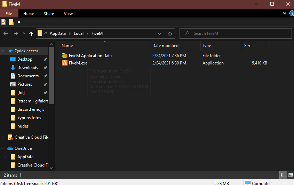Open the discord emojis folder
This screenshot has width=294, height=185.
point(31,109)
